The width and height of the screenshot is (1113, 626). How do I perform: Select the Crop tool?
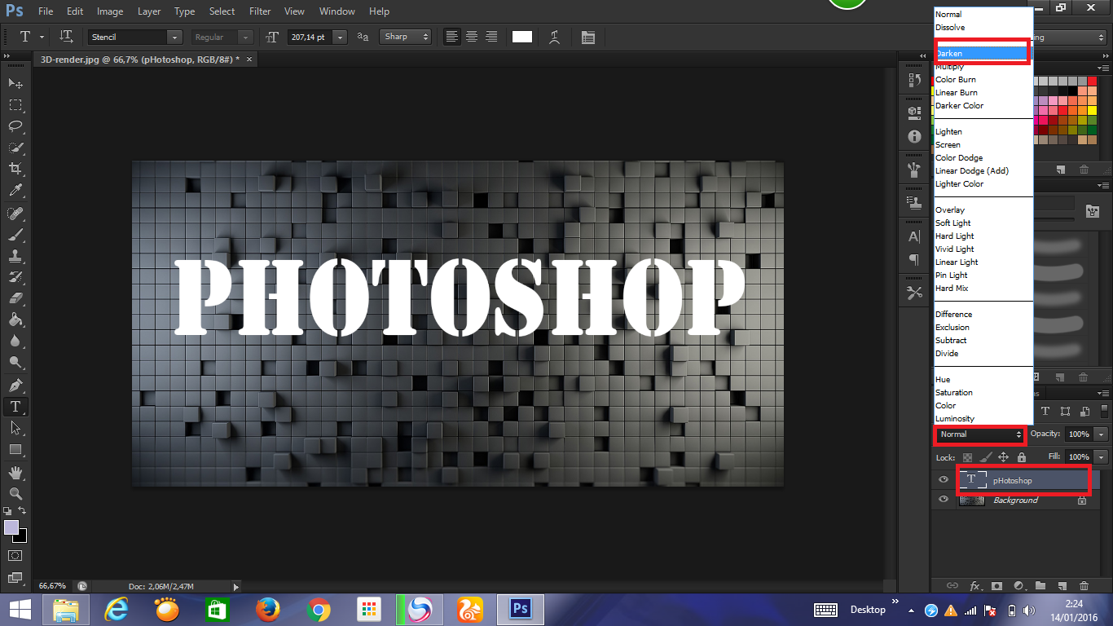coord(15,169)
